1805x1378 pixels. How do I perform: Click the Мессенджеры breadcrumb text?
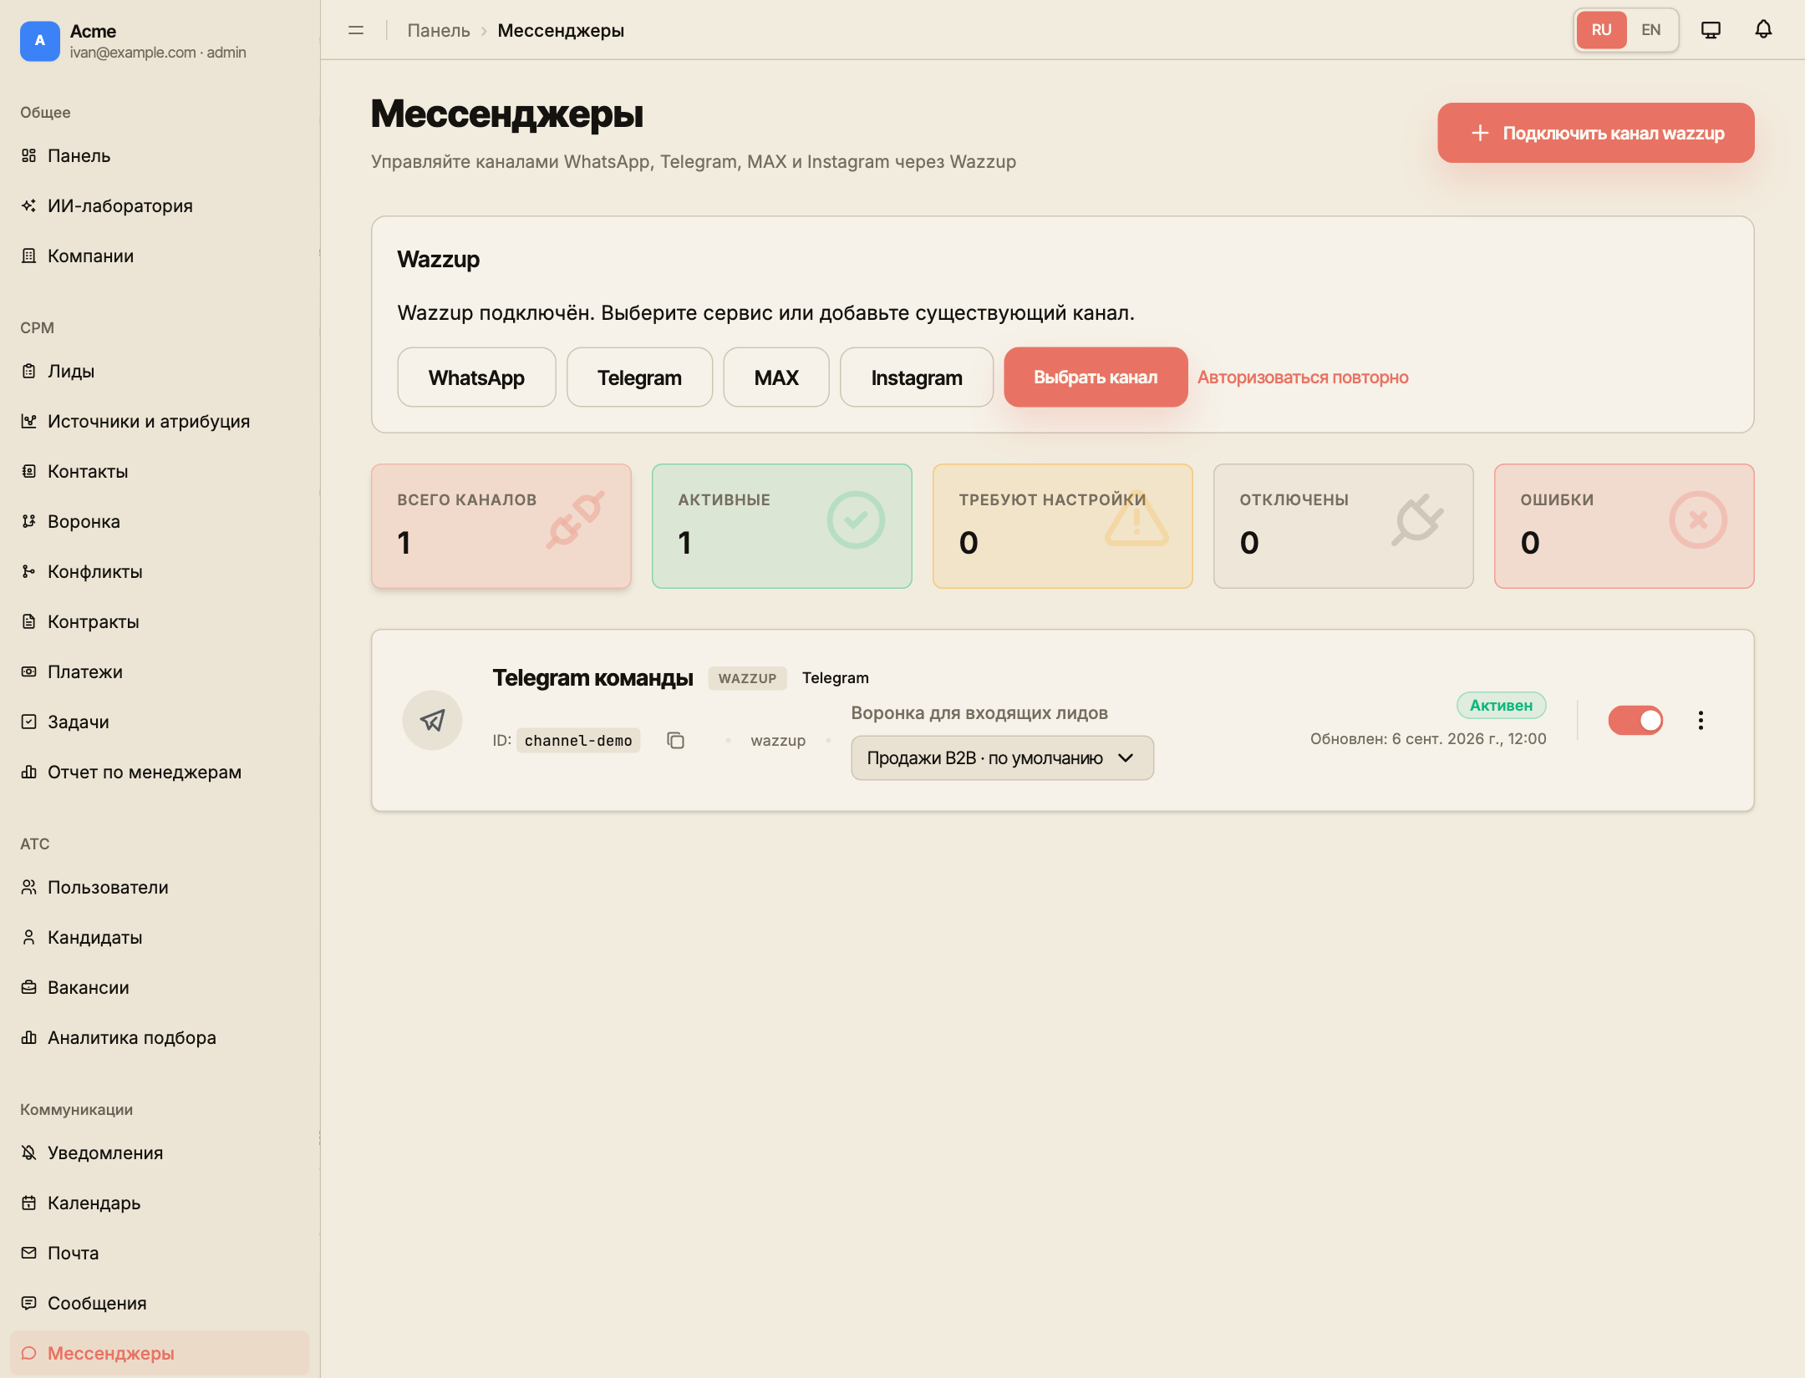click(561, 30)
